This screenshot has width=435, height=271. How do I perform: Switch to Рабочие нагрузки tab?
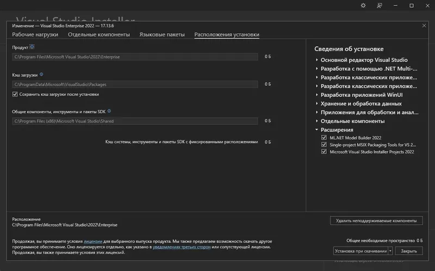(x=35, y=34)
